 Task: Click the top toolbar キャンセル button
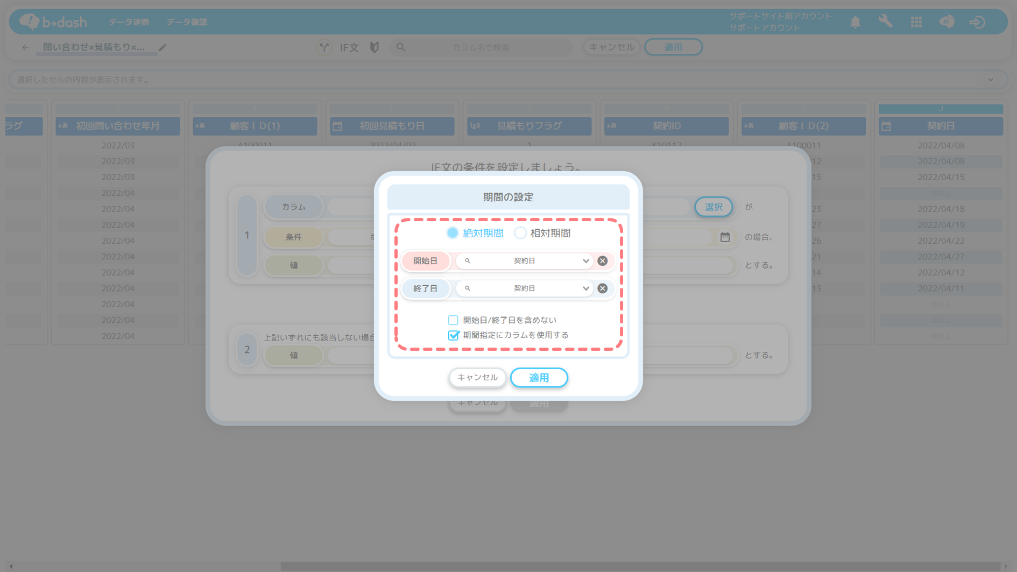click(612, 47)
